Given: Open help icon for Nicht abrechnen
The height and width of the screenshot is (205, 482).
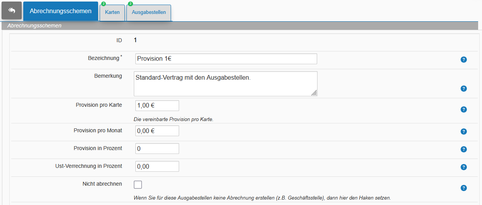Looking at the screenshot, I should (x=463, y=188).
